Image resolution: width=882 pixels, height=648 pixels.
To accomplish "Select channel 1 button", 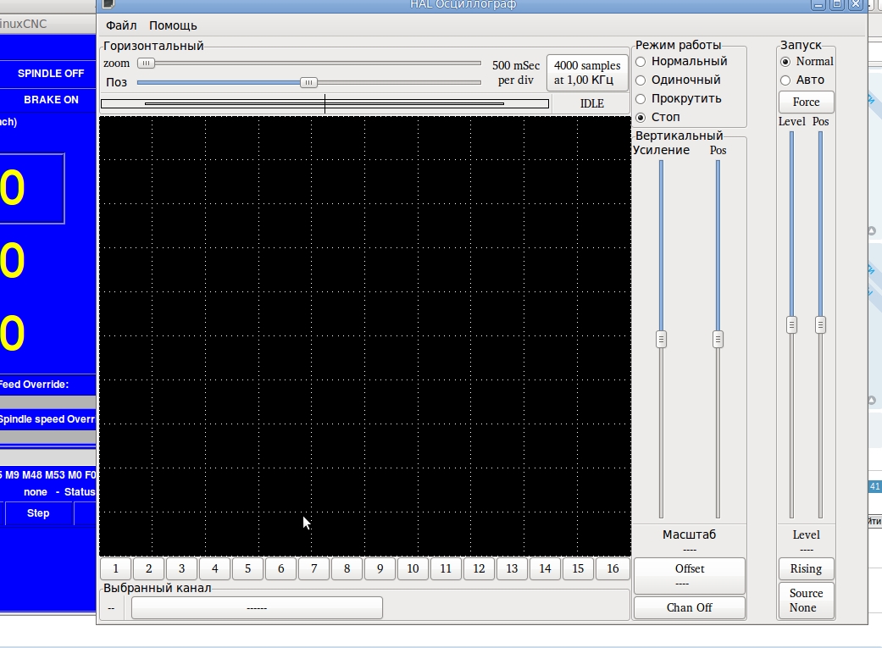I will pyautogui.click(x=116, y=568).
